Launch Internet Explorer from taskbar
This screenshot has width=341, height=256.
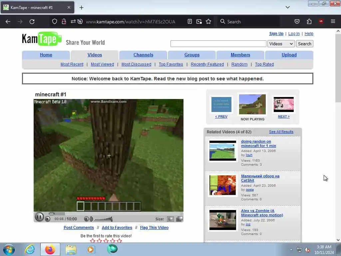(30, 249)
